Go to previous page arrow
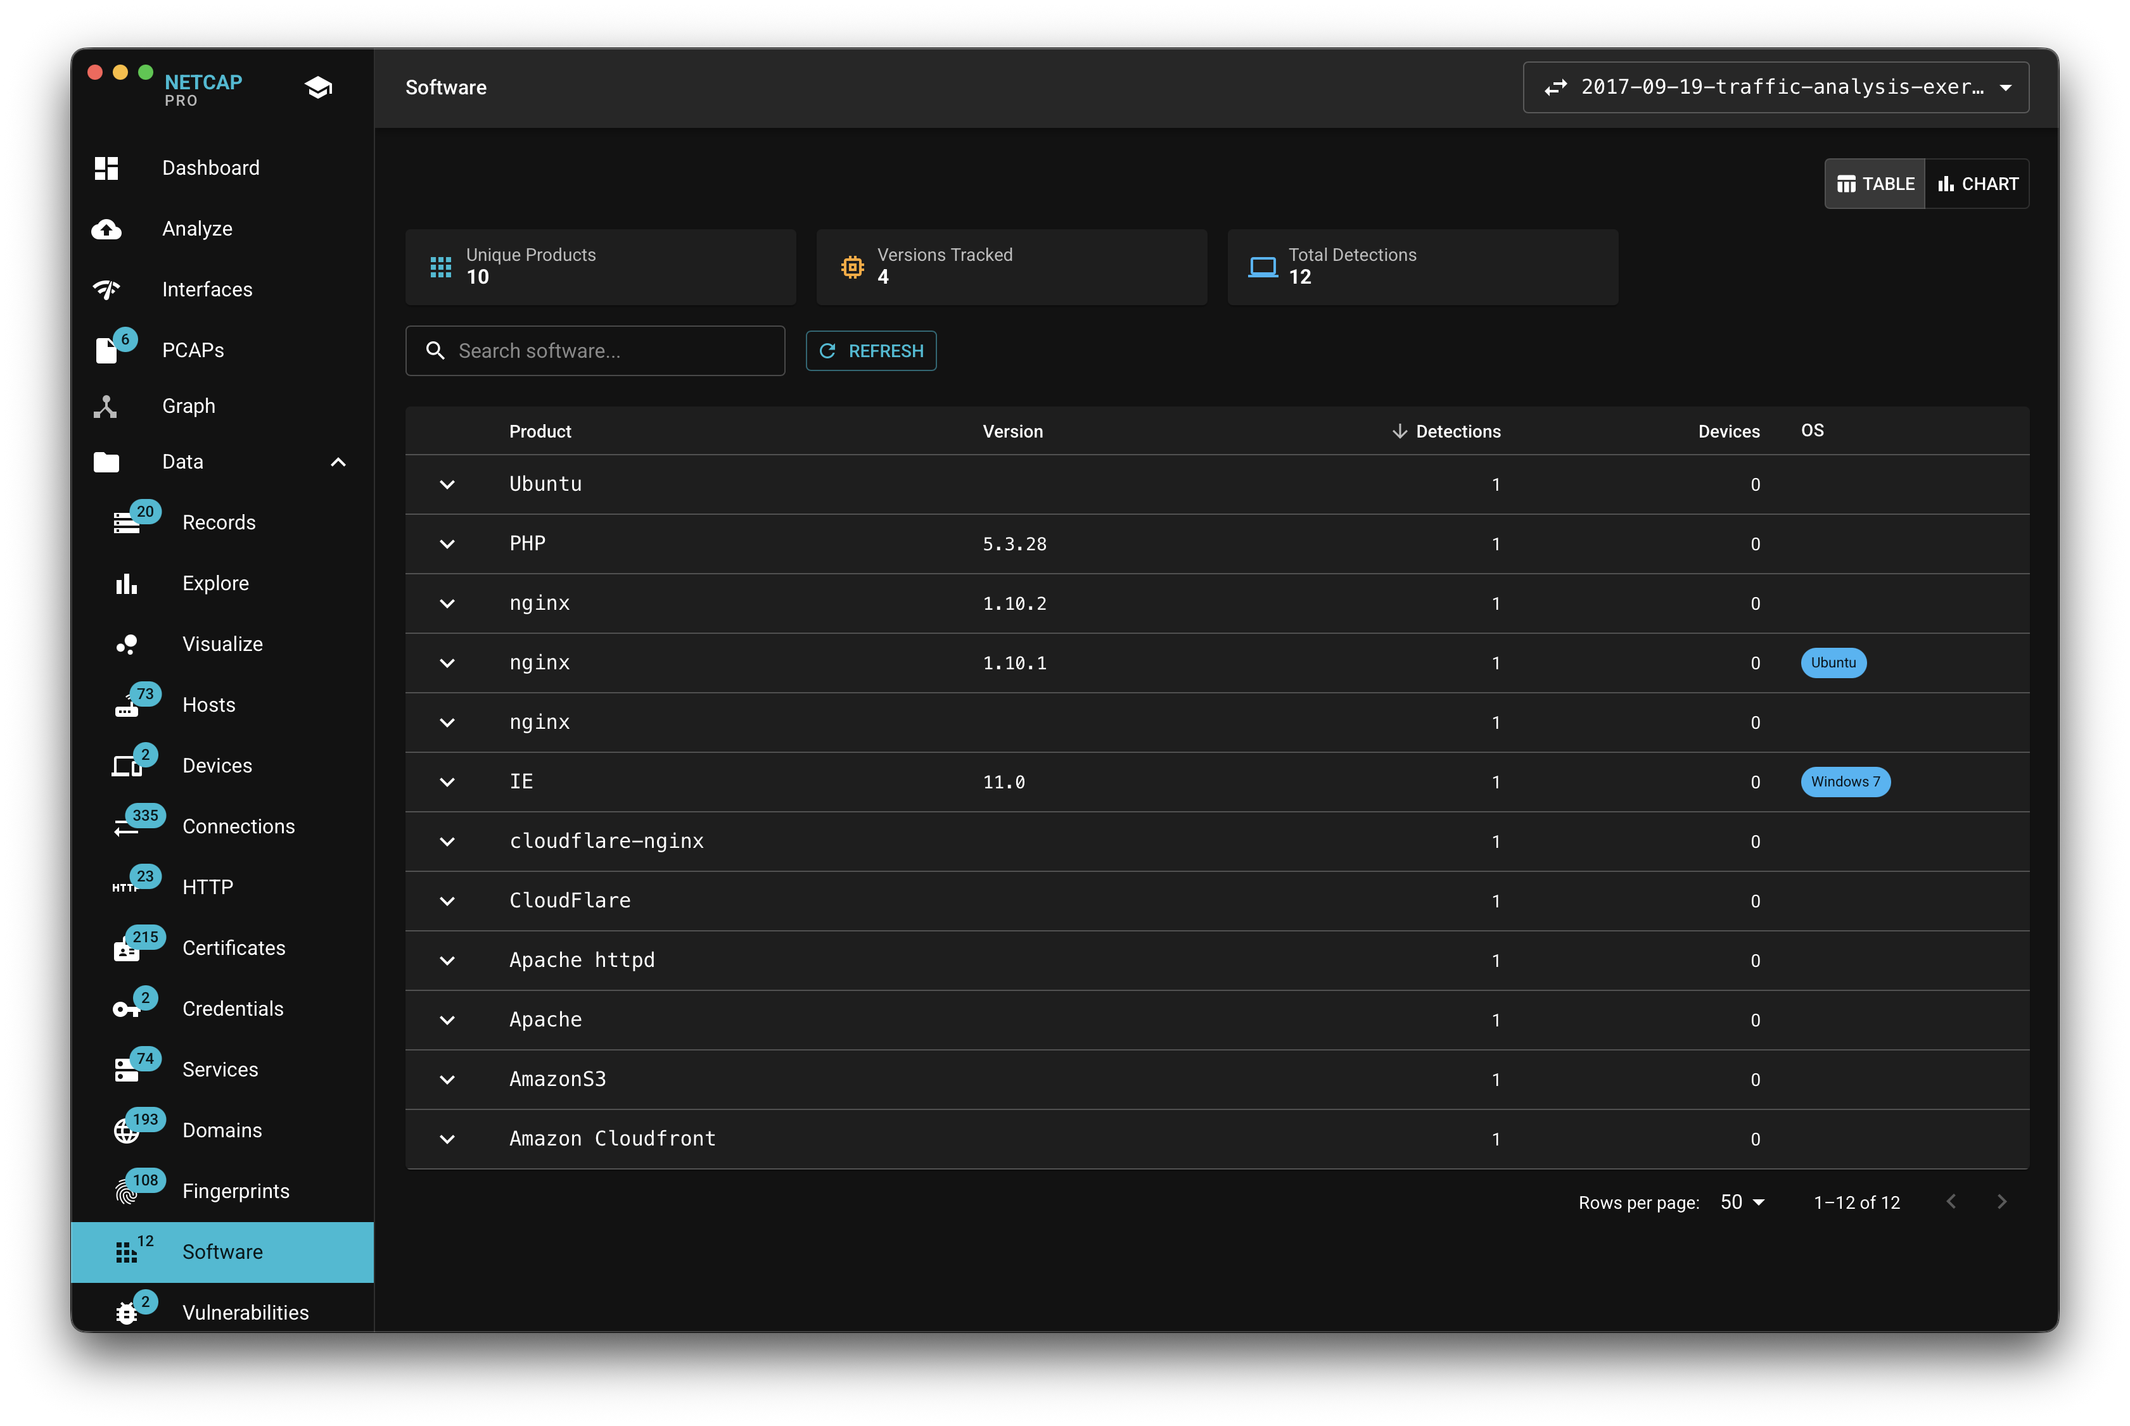 coord(1951,1202)
